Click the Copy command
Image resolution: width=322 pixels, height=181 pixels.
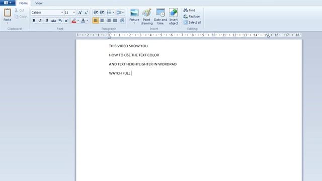tap(21, 17)
